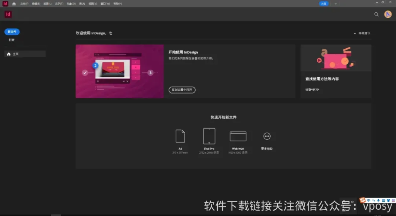Click the InDesign tutorial thumbnail image
396x216 pixels.
120,71
